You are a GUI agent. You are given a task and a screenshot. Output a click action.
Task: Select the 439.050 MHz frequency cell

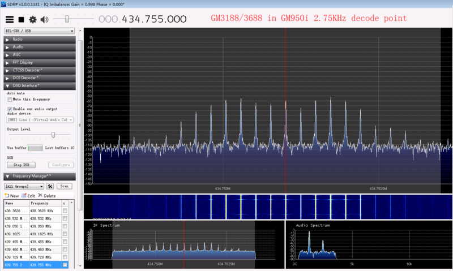click(45, 226)
